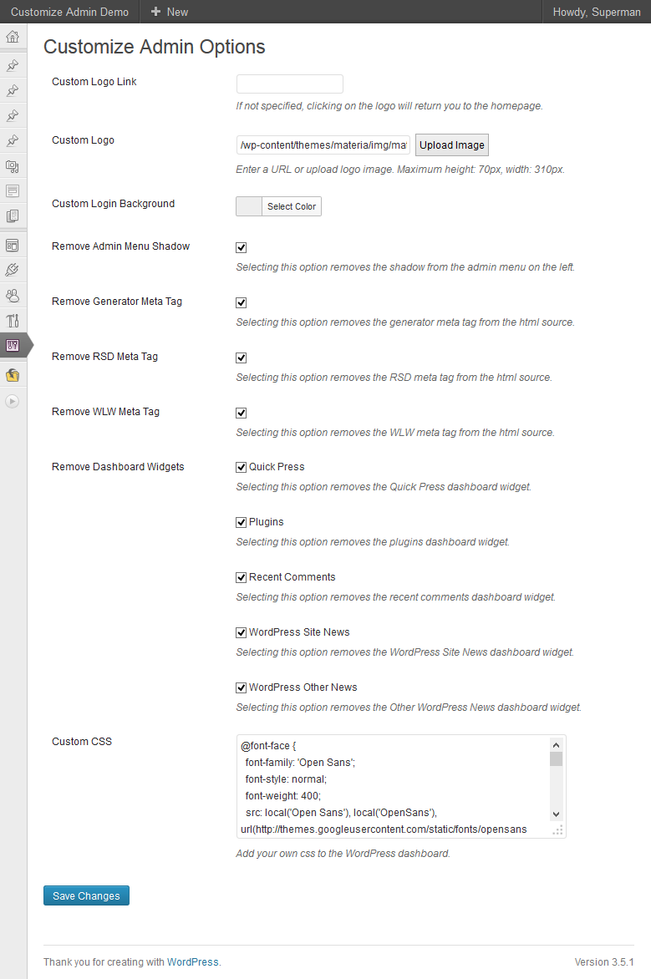This screenshot has height=979, width=651.
Task: Open the Appearance menu icon
Action: pos(13,246)
